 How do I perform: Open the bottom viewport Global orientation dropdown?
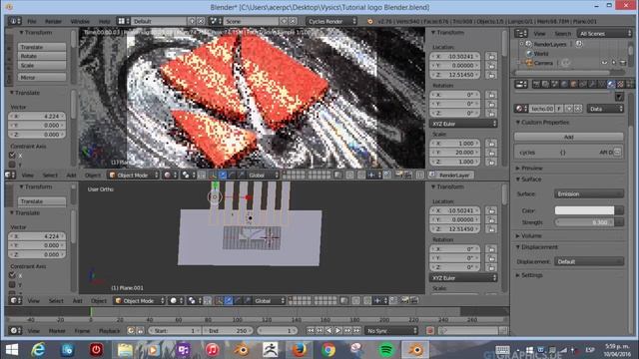pos(269,301)
